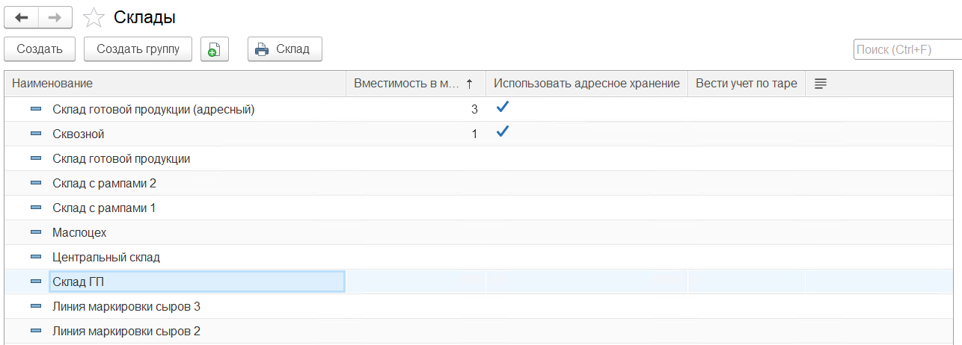Click the Вести учет по таре header
Viewport: 962px width, 345px height.
pos(746,84)
